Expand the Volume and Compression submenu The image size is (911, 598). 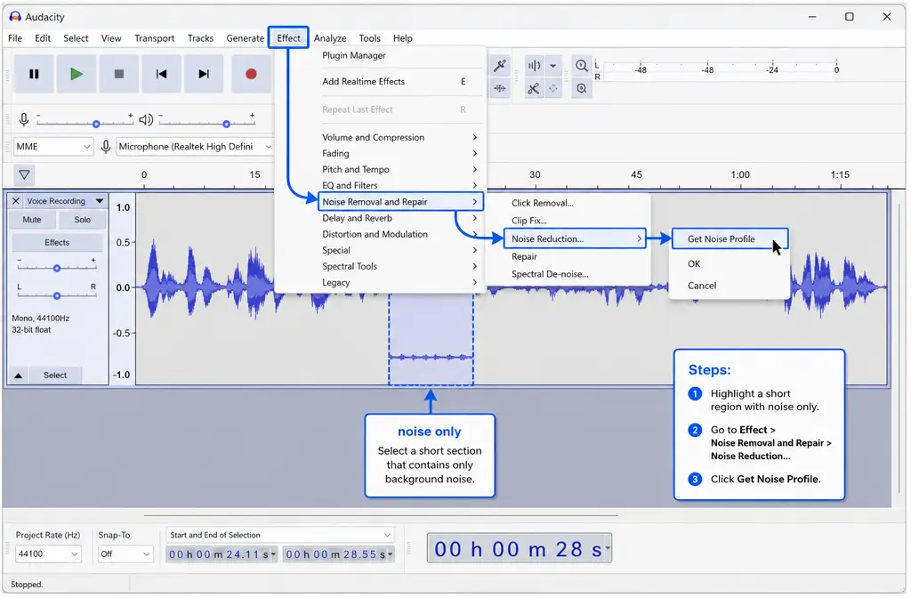click(401, 137)
